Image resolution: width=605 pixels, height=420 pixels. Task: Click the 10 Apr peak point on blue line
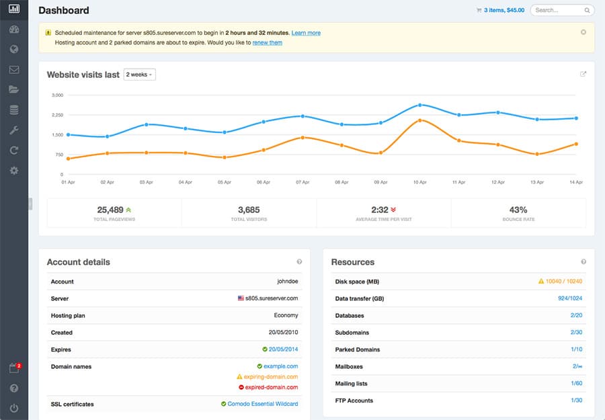(420, 105)
